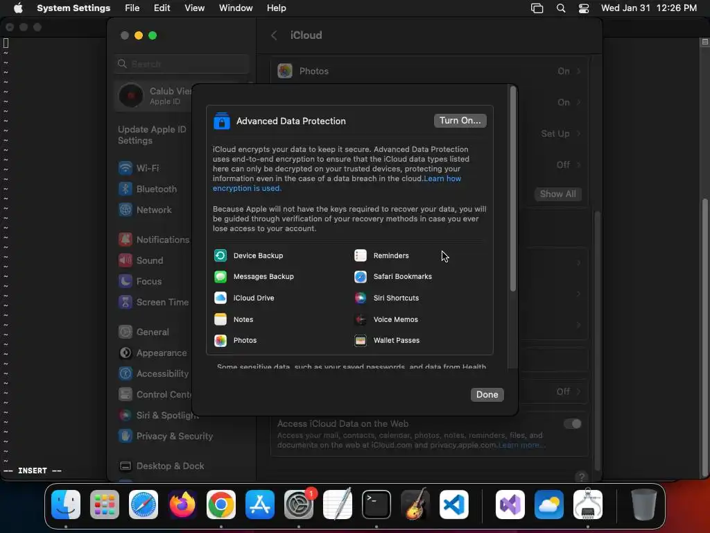Toggle Access iCloud Data on the Web
Viewport: 710px width, 533px height.
click(x=572, y=424)
